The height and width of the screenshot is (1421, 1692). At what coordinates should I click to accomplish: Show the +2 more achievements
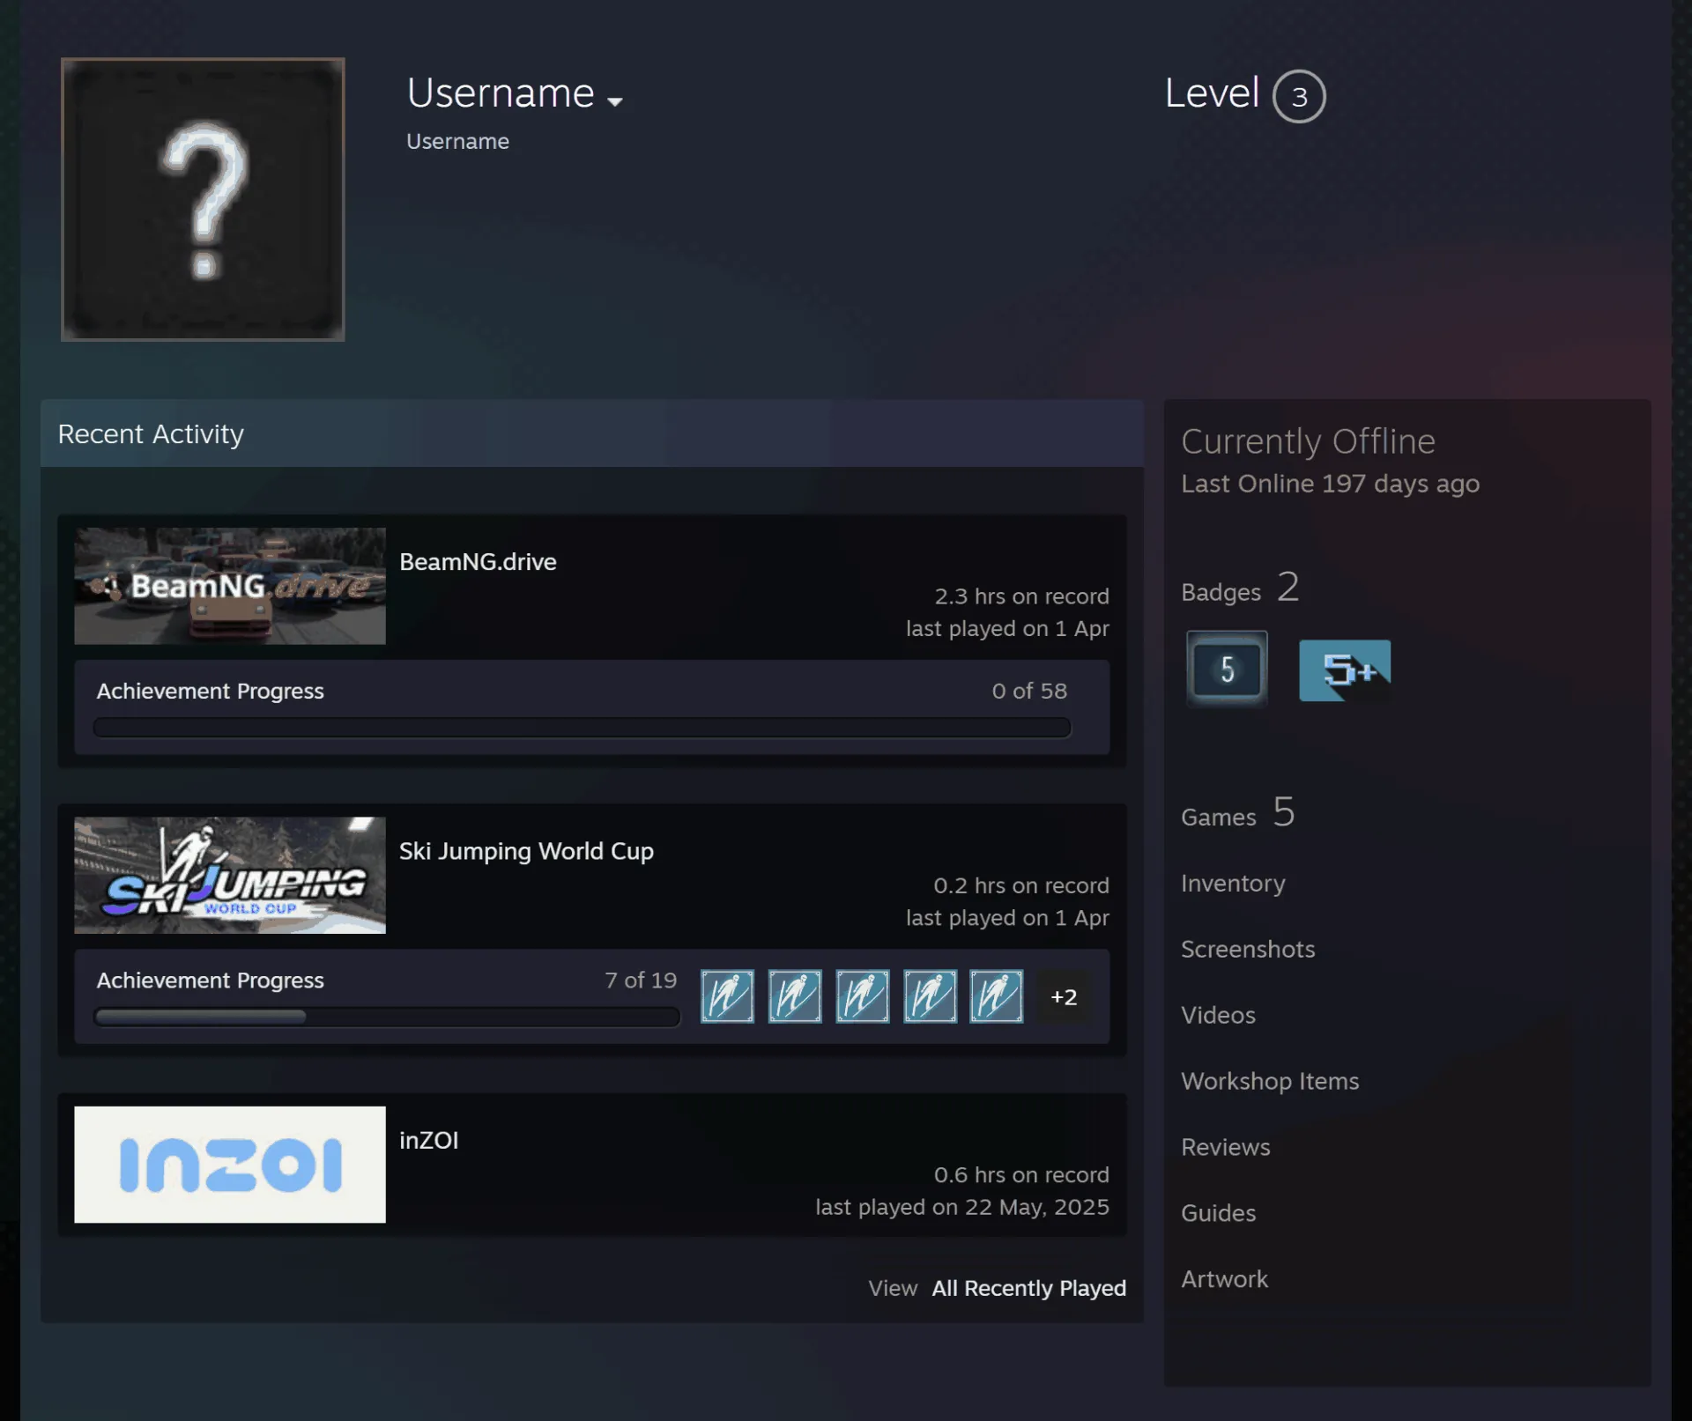(1064, 997)
